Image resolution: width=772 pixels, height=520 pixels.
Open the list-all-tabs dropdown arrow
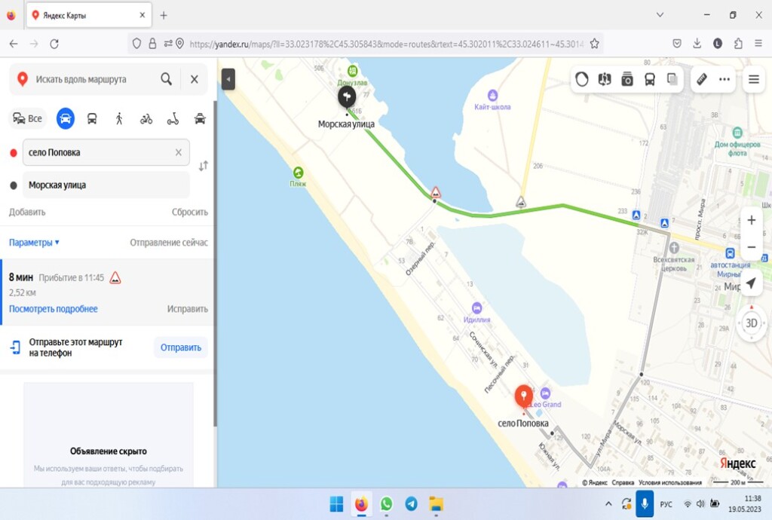point(660,15)
